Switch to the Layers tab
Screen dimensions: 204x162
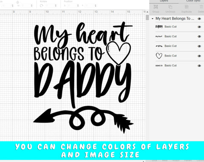[164, 1]
